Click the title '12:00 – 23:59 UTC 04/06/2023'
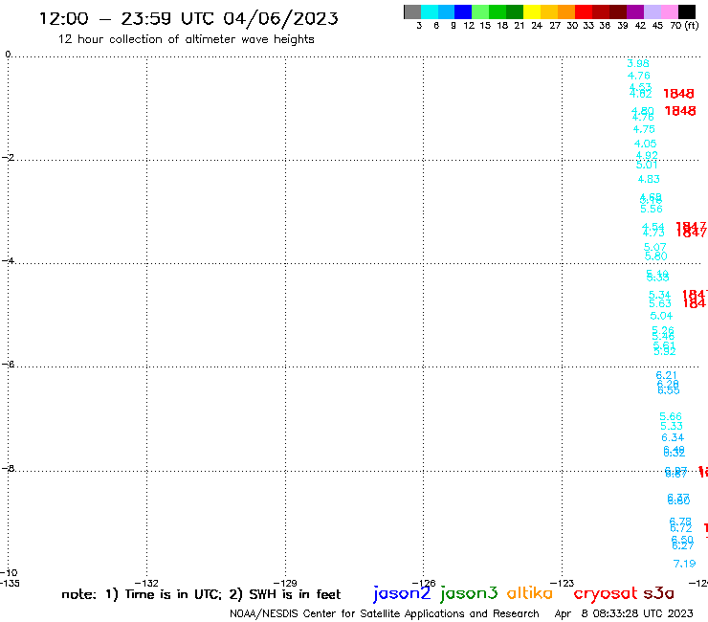The image size is (708, 622). (x=188, y=19)
